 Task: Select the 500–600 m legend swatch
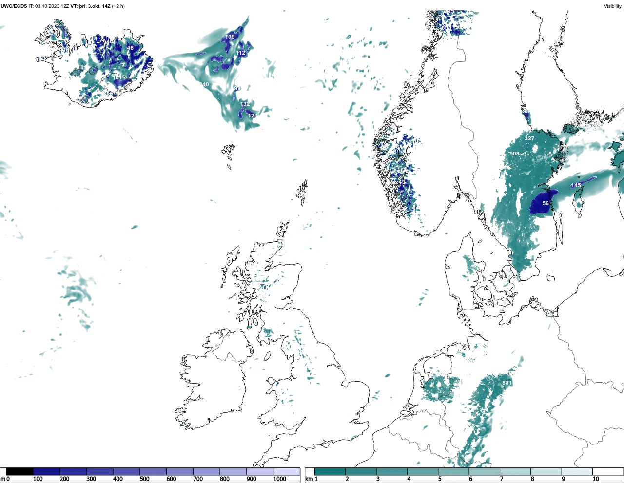[154, 472]
